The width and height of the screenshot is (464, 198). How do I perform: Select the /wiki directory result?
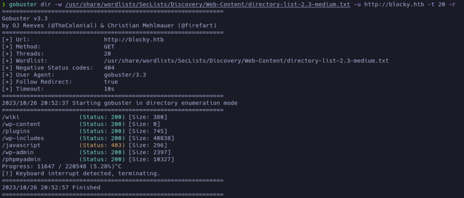pos(11,117)
